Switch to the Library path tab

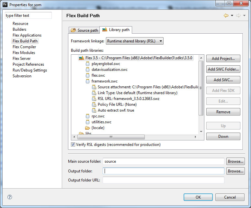pos(116,30)
